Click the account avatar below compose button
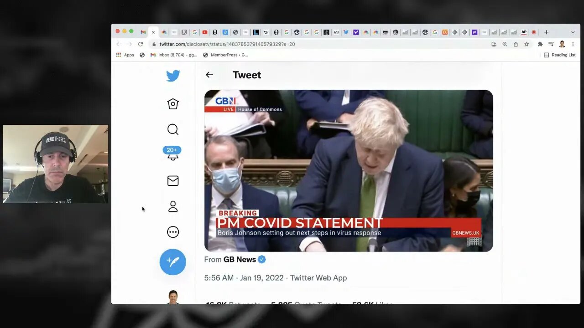Viewport: 584px width, 328px height. point(173,297)
